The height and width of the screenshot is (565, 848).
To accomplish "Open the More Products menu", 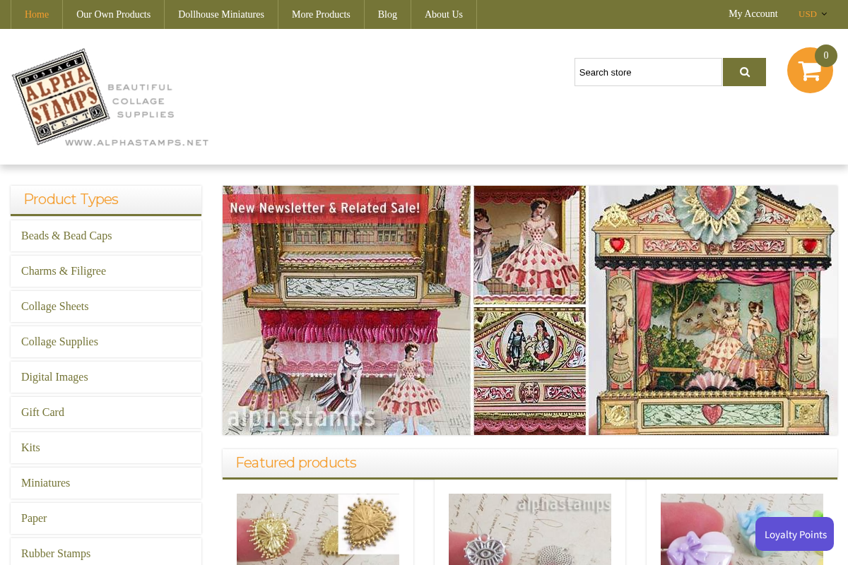I will (x=321, y=14).
